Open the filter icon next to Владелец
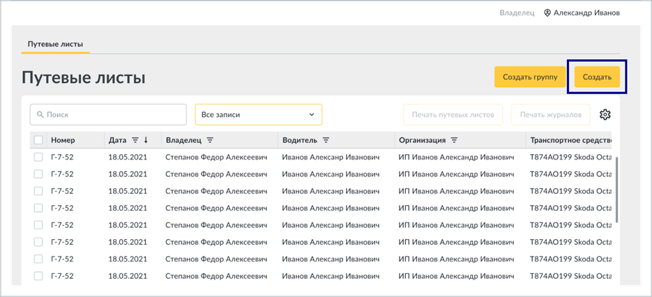The image size is (652, 297). 210,141
